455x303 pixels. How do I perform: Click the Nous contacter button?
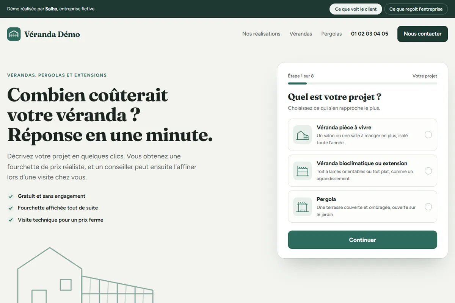click(x=422, y=34)
